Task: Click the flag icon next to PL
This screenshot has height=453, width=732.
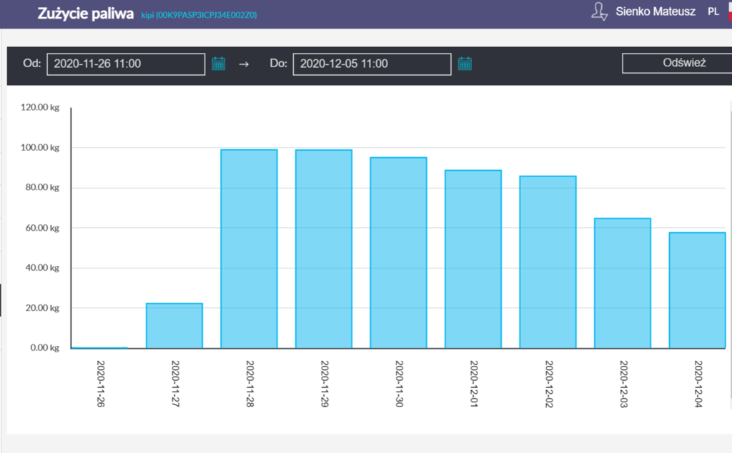Action: (x=728, y=10)
